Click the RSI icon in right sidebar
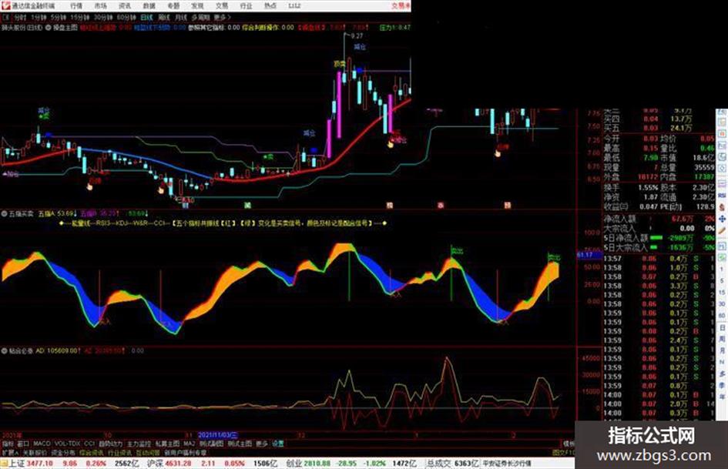Image resolution: width=728 pixels, height=469 pixels. point(722,196)
